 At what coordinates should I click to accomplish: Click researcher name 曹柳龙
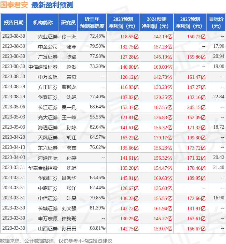tap(69, 87)
